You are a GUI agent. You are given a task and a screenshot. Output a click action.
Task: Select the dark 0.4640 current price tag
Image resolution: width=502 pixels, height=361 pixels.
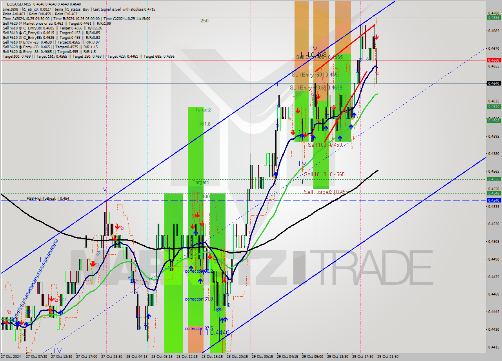pyautogui.click(x=493, y=83)
